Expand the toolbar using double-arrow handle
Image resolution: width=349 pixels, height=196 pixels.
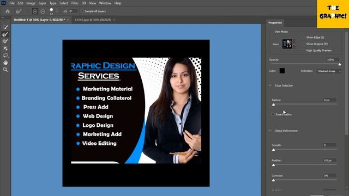tap(2, 17)
